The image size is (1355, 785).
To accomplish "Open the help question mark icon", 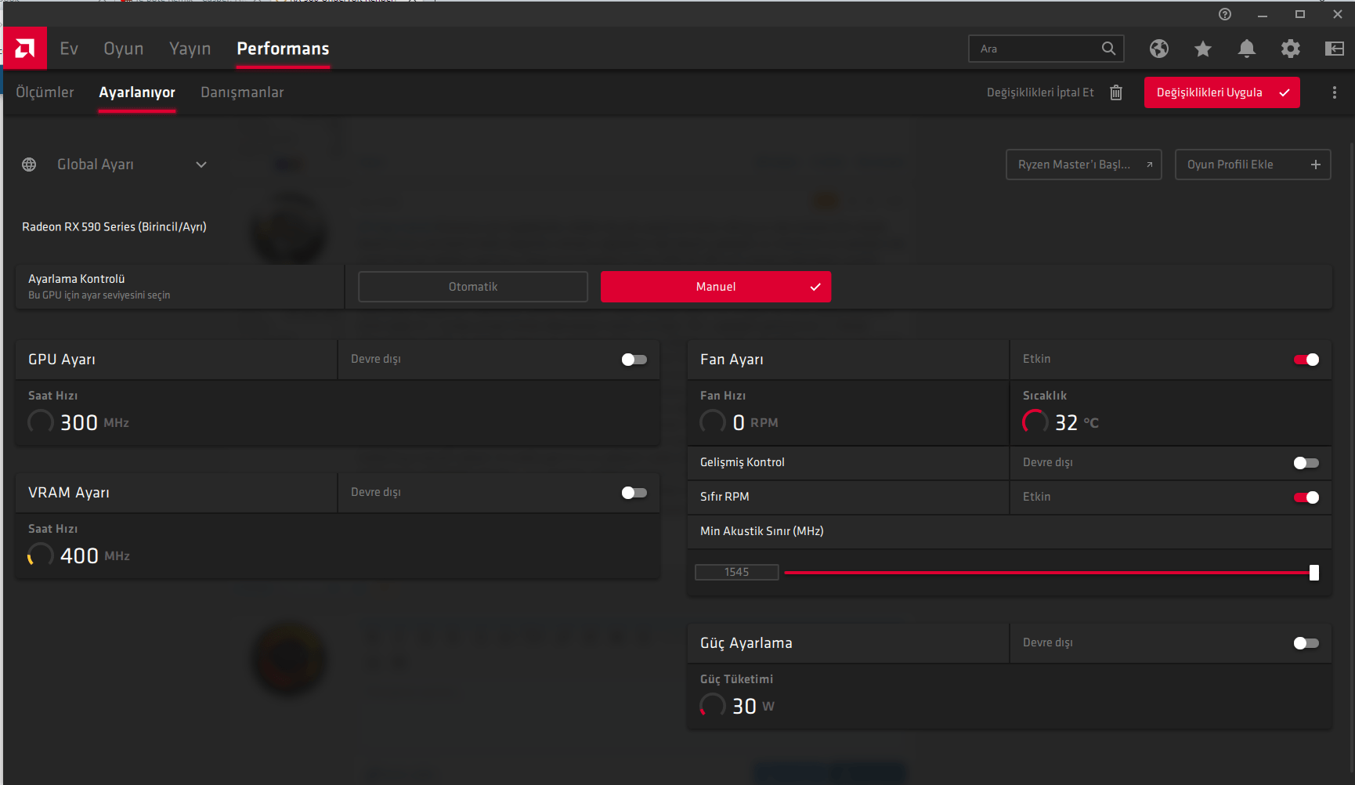I will tap(1225, 14).
